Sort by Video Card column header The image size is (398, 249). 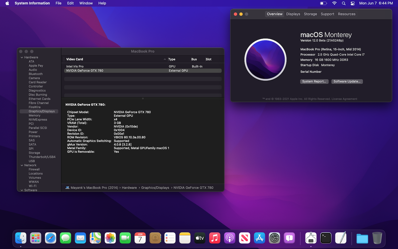tap(116, 59)
